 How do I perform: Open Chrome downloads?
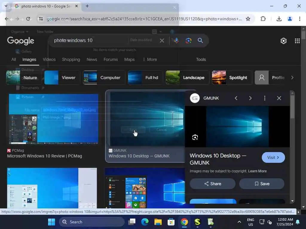279,19
